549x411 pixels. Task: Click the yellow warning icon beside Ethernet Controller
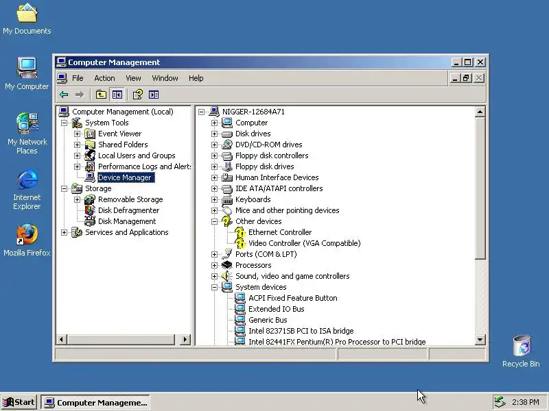pos(240,232)
